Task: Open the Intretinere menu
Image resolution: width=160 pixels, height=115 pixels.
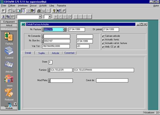Action: coord(23,6)
